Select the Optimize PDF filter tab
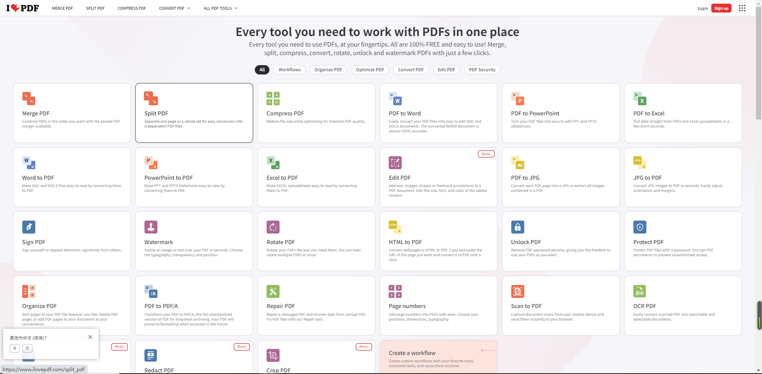 click(370, 70)
